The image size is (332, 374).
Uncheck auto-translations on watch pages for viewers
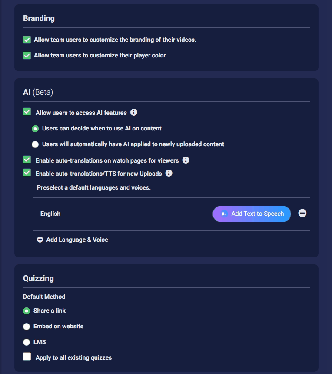[27, 159]
